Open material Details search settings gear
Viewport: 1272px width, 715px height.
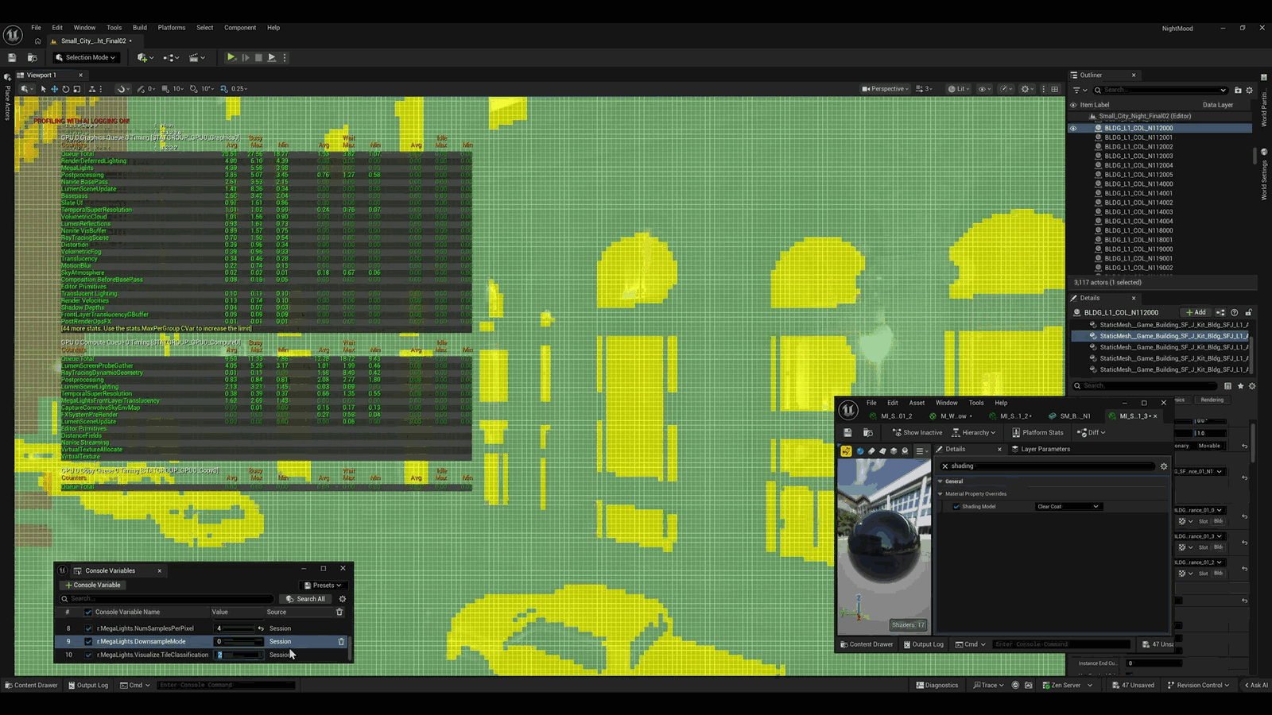[1164, 466]
